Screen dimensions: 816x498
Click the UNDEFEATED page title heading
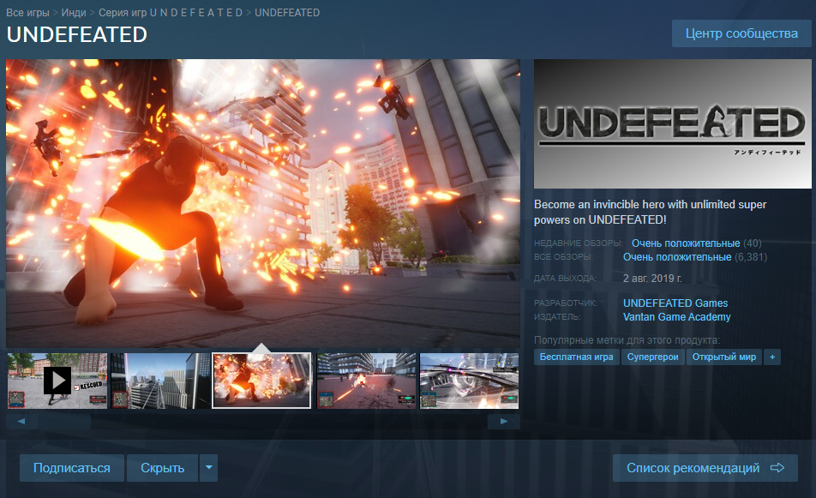point(77,35)
